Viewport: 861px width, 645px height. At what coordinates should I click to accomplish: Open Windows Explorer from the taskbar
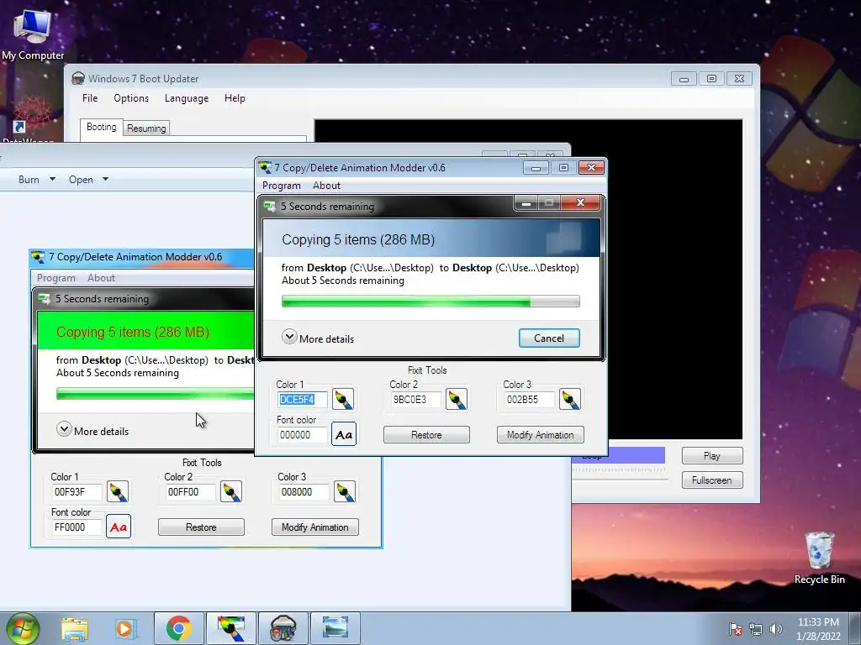click(75, 628)
